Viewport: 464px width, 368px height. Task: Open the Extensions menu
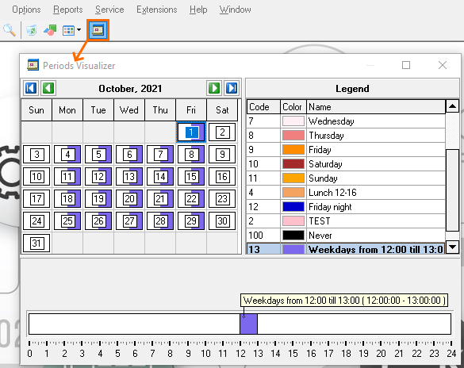pos(156,10)
